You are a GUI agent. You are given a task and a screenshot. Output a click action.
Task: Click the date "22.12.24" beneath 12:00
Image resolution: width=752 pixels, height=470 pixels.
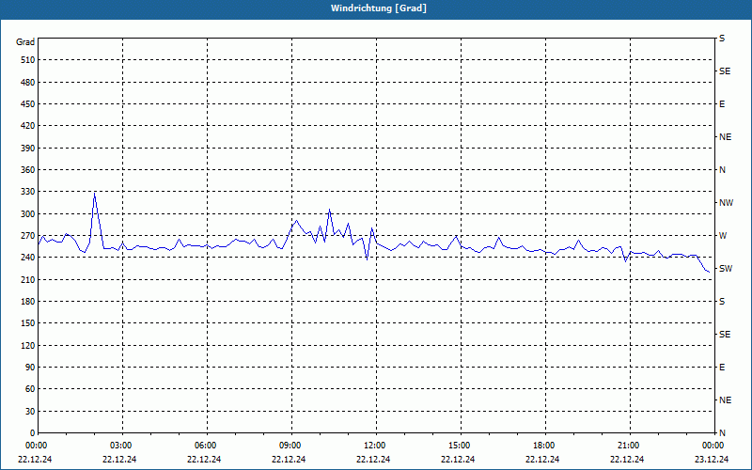373,460
